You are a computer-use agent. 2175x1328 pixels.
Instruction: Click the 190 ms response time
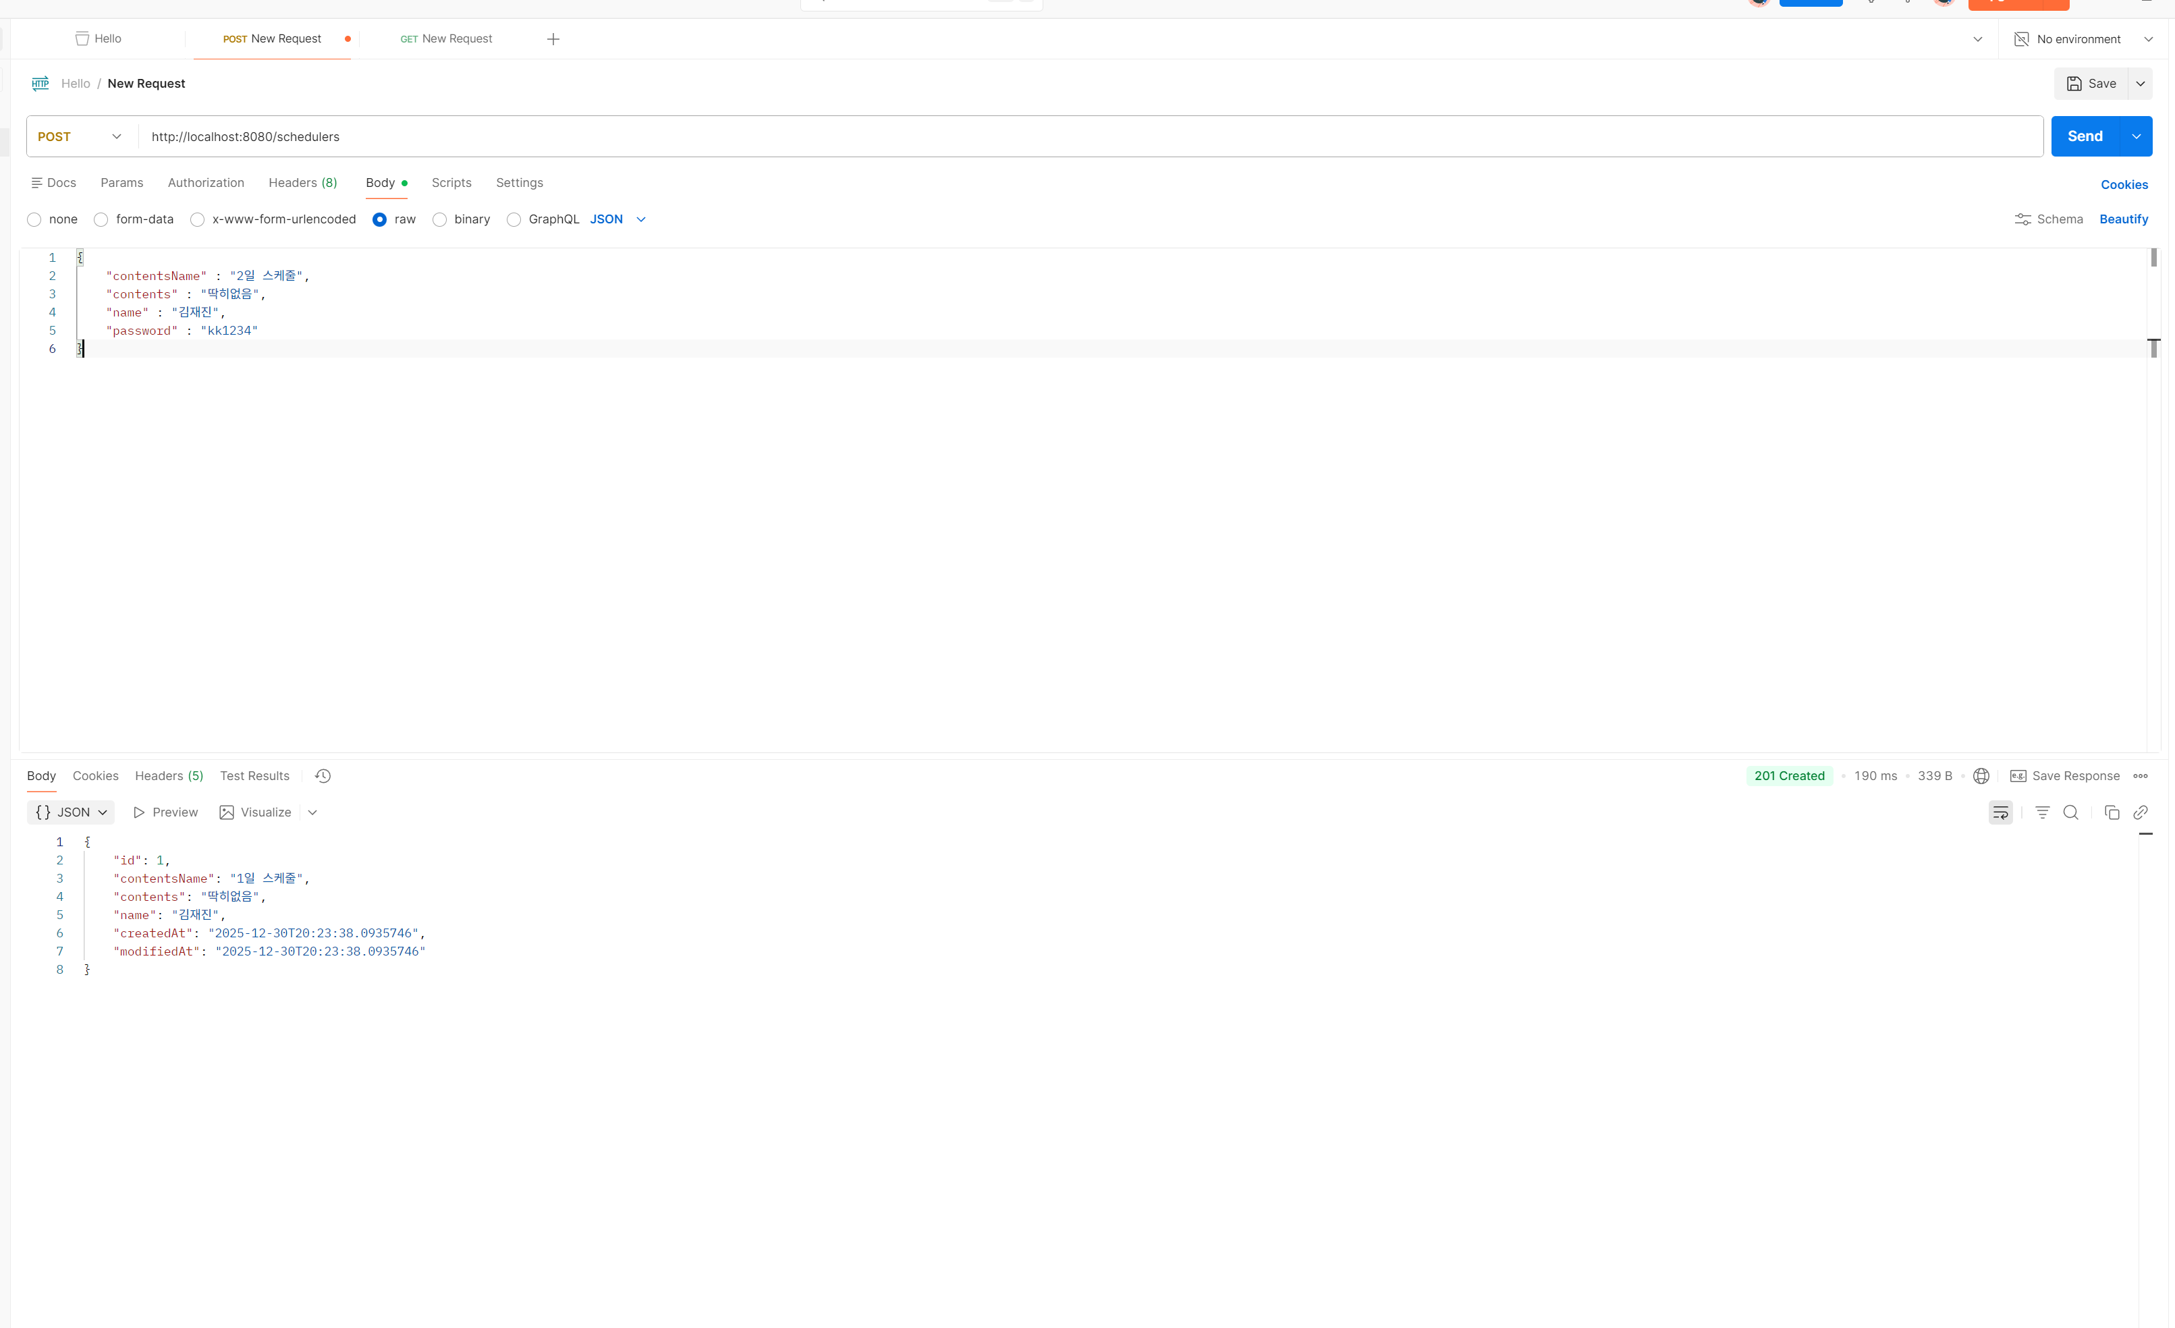(x=1875, y=775)
